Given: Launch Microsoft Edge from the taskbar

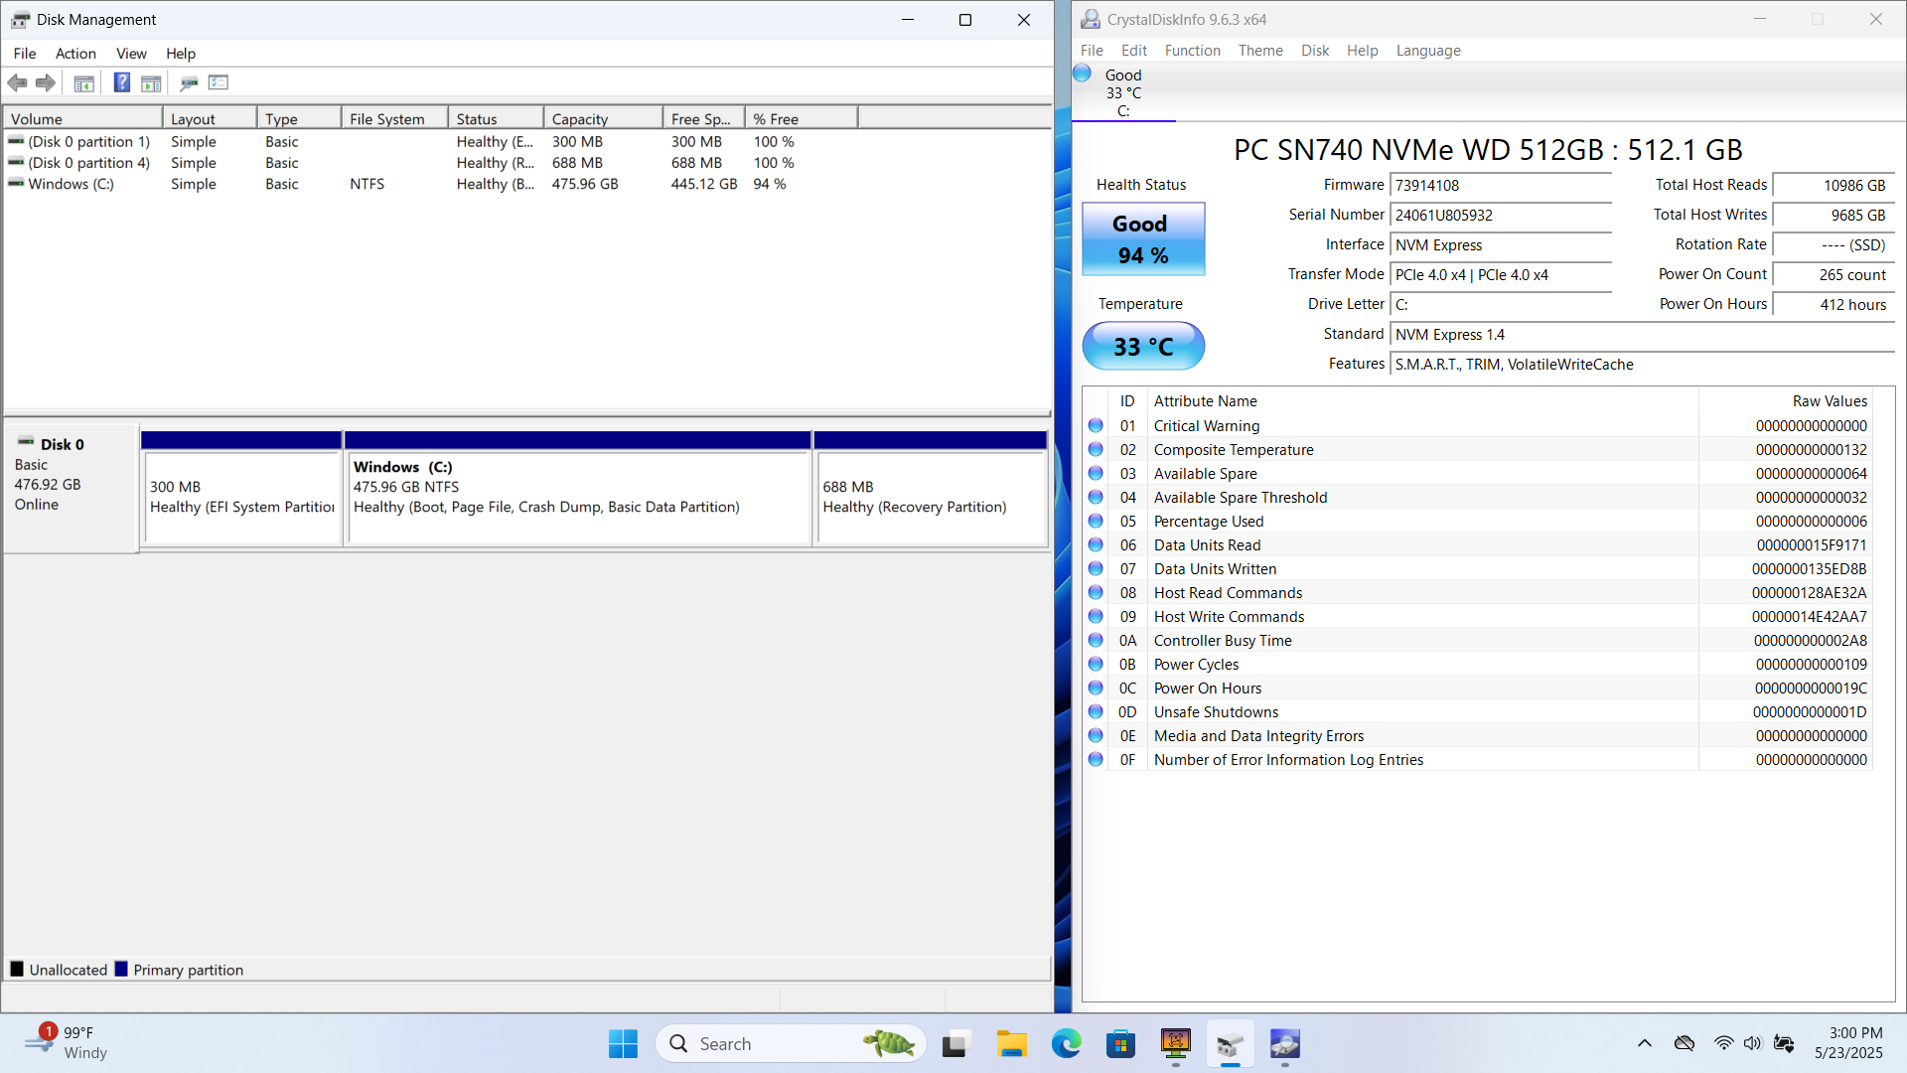Looking at the screenshot, I should coord(1066,1043).
